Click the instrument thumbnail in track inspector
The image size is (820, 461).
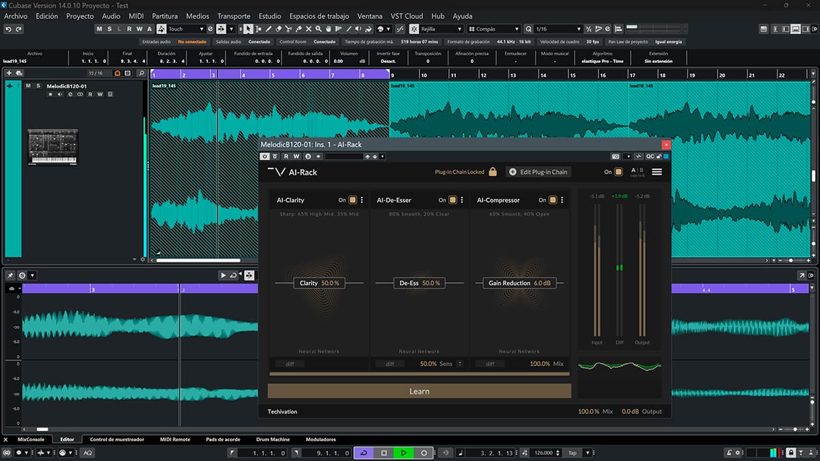click(53, 147)
